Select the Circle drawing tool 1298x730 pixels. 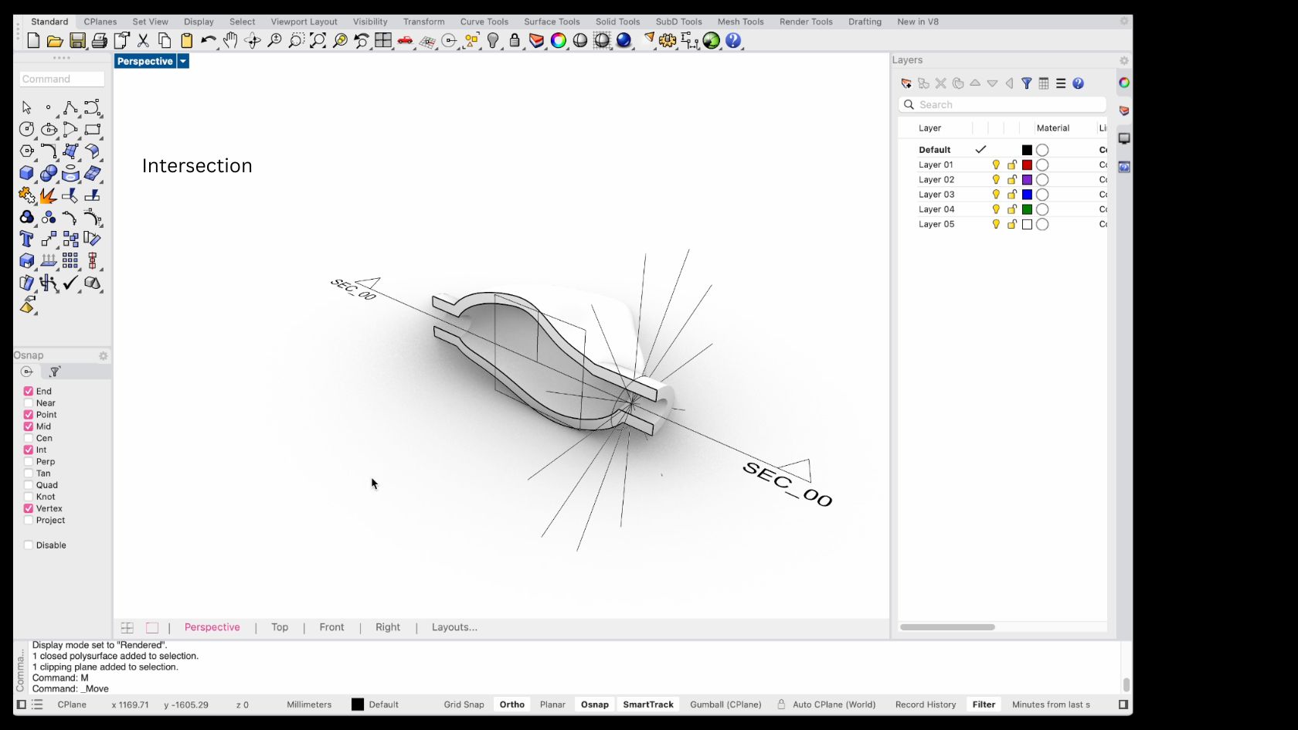27,129
